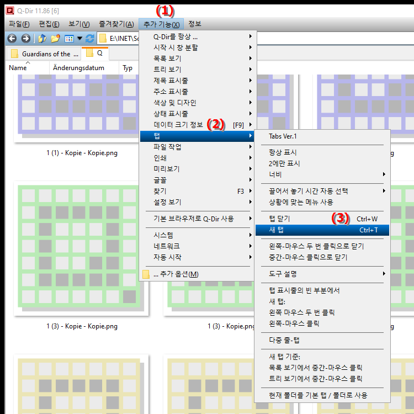Click 새 탭 Ctrl+T
Viewport: 414px width, 414px height.
(322, 230)
